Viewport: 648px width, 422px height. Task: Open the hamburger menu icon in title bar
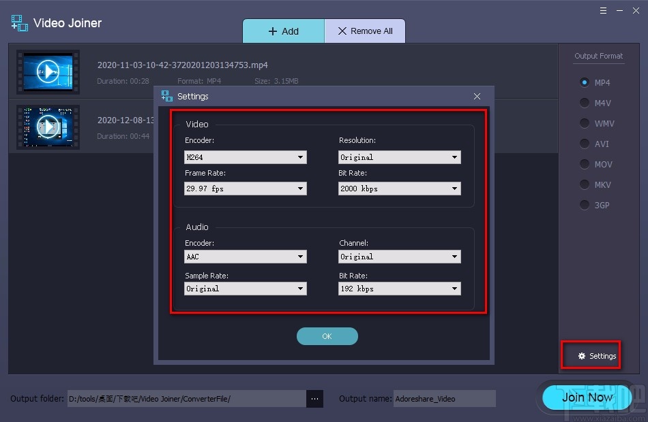pos(604,10)
